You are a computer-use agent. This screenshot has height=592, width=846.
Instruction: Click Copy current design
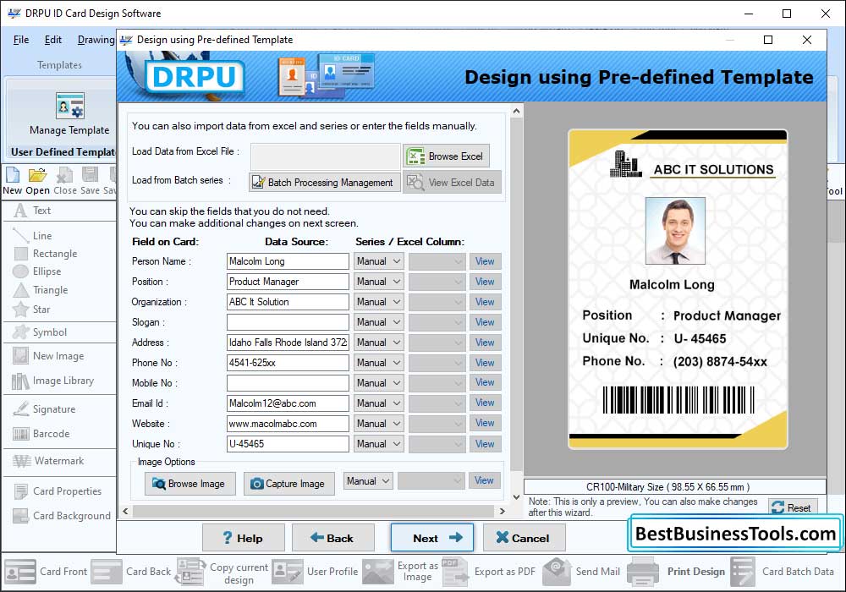tap(222, 573)
